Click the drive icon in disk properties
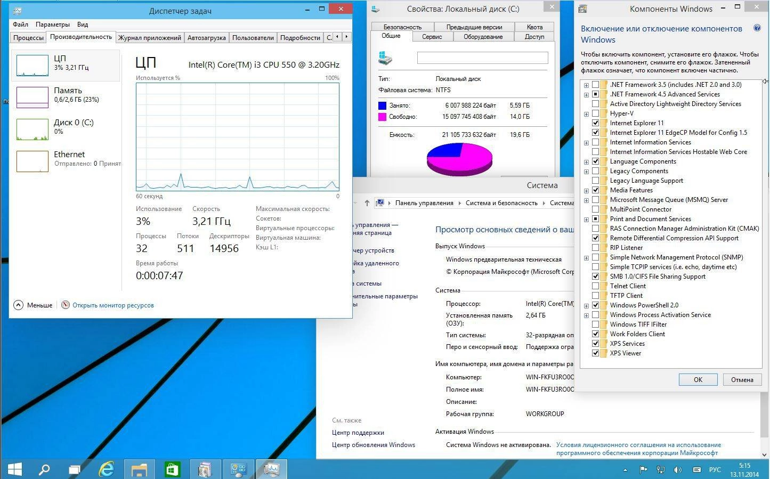Screen dimensions: 770x479 coord(385,58)
